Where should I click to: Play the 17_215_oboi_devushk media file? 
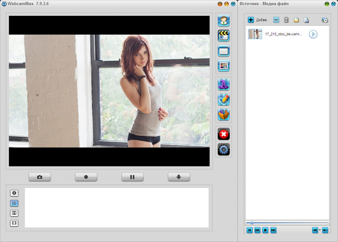tap(313, 34)
